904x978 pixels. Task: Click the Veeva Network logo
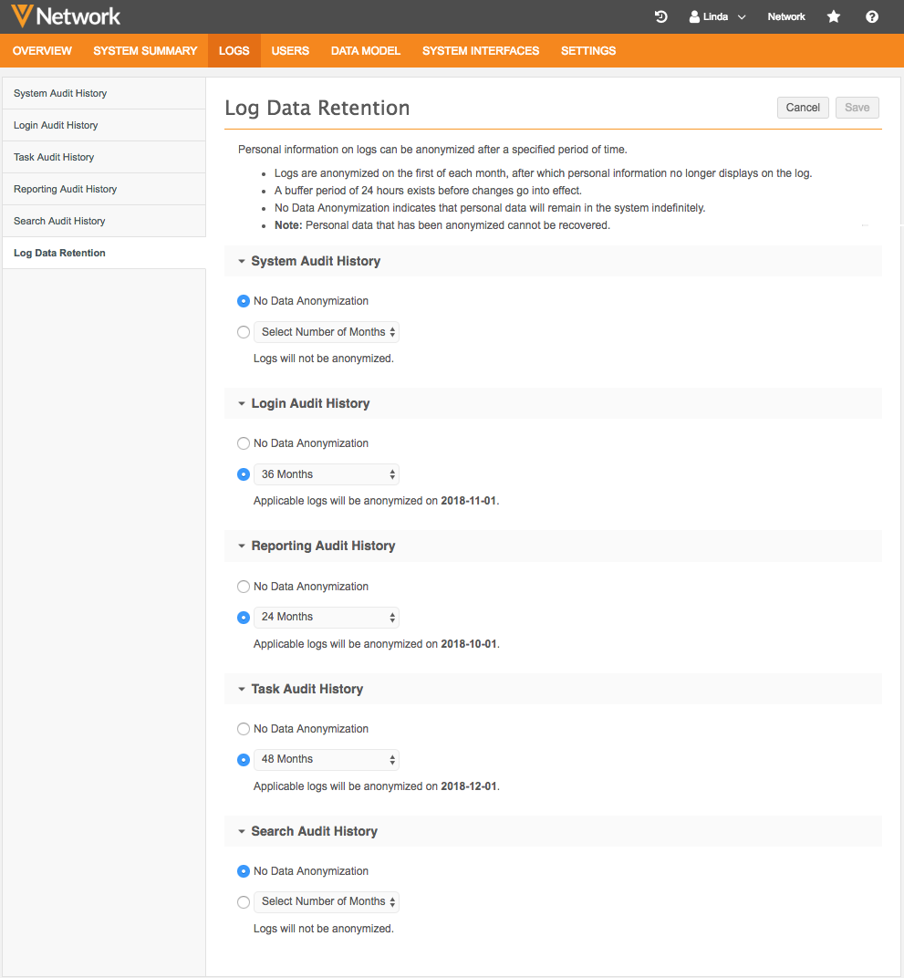(x=66, y=16)
